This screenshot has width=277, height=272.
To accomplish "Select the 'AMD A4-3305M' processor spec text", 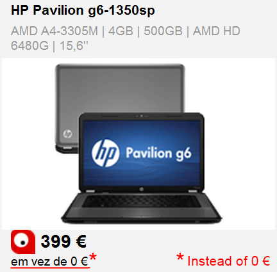I will [x=55, y=31].
